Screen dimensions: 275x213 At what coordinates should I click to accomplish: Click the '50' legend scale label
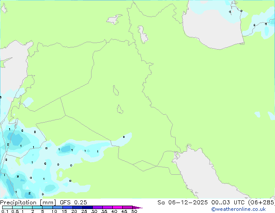[134, 211]
